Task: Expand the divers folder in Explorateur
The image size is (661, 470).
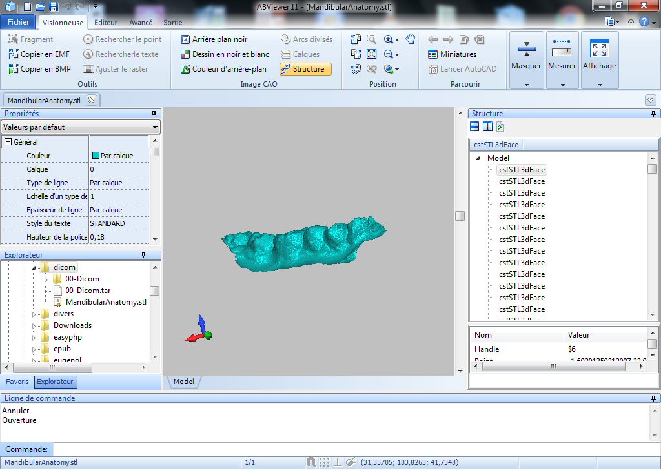Action: click(x=35, y=314)
